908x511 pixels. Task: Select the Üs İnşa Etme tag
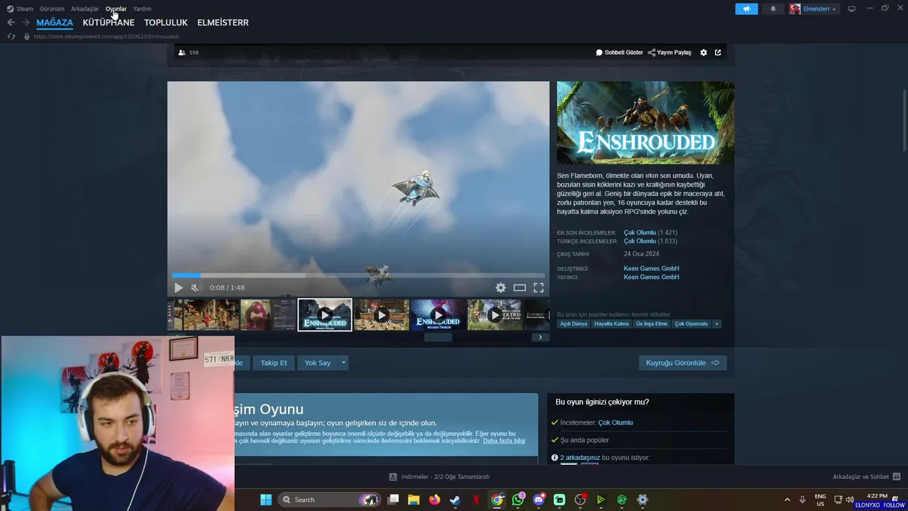(x=652, y=324)
